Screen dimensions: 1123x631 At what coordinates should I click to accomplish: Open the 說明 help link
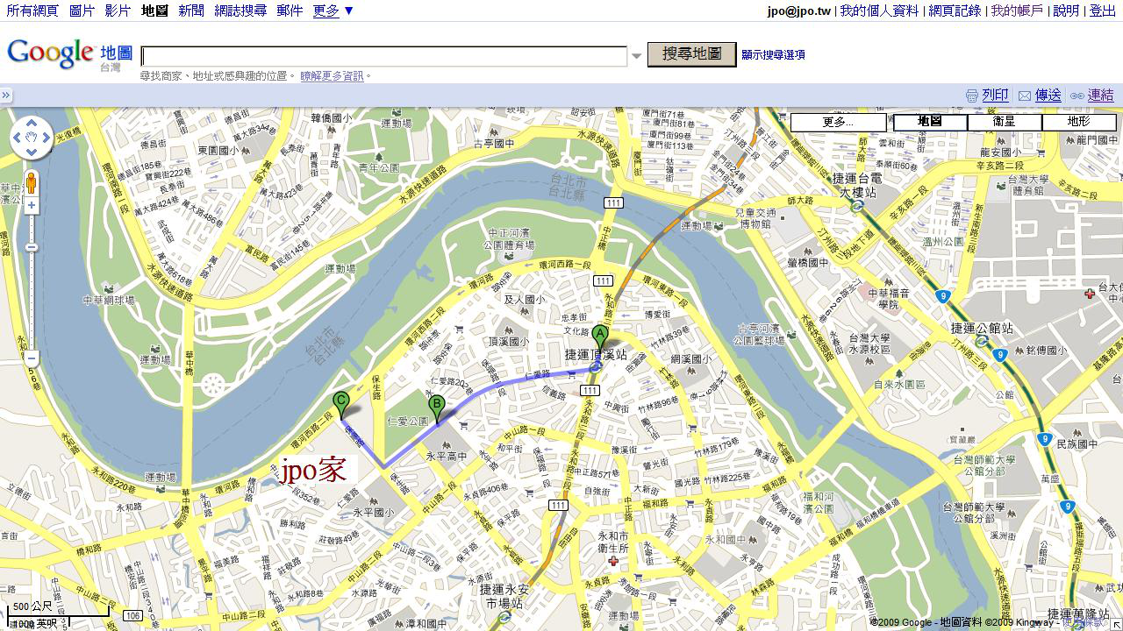[1066, 11]
